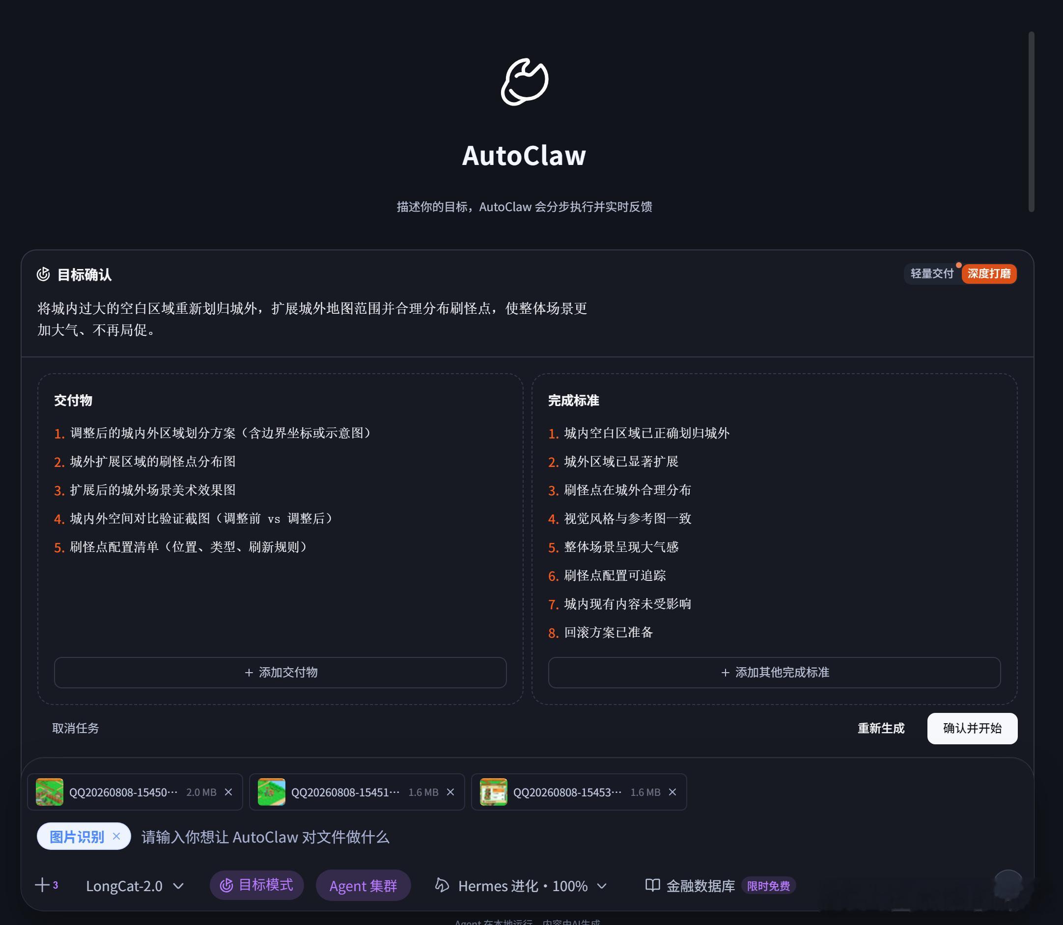Select criterion 整体场景呈现大气感

coord(621,546)
